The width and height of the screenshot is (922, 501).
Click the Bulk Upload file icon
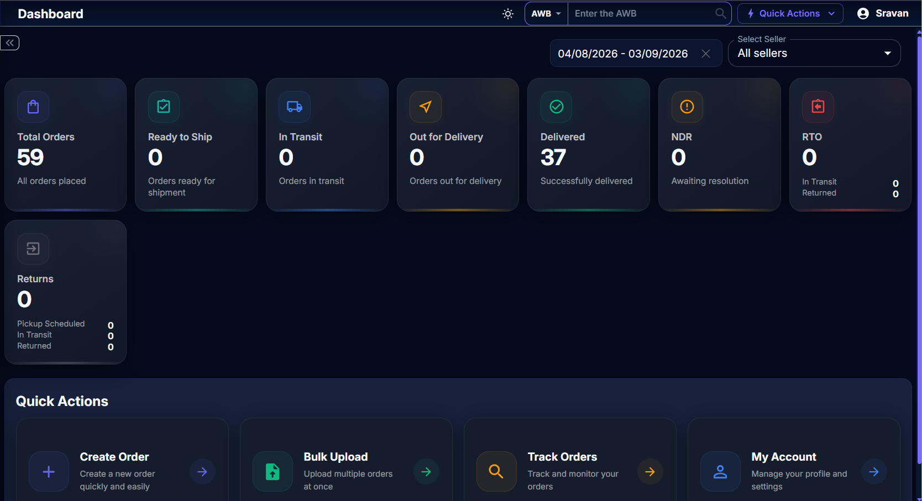[x=273, y=472]
